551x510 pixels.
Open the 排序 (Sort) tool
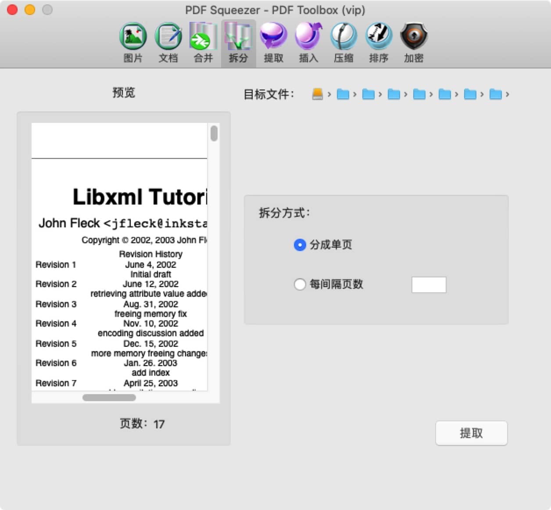(379, 43)
